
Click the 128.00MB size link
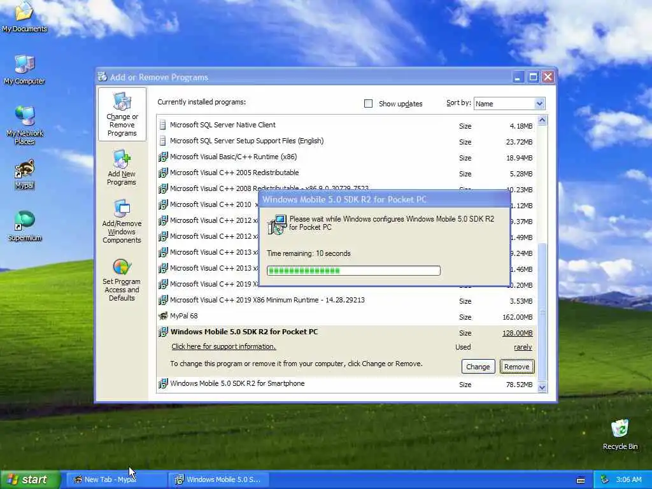(517, 333)
